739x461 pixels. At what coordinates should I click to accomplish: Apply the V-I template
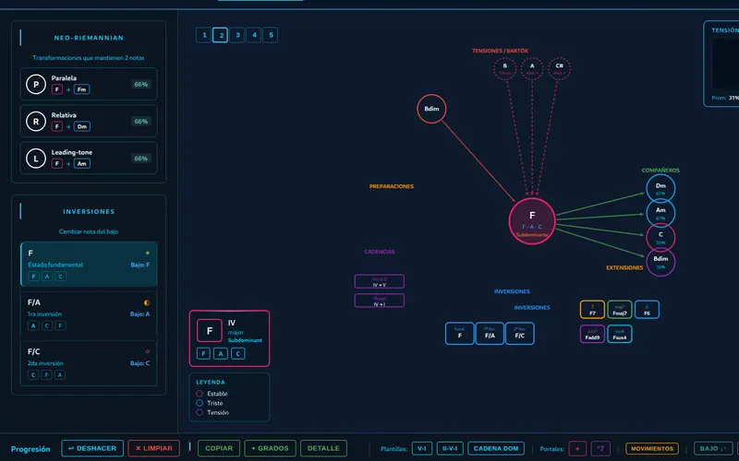pos(422,449)
